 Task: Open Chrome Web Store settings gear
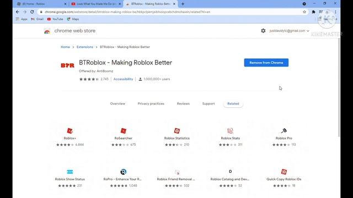[263, 31]
